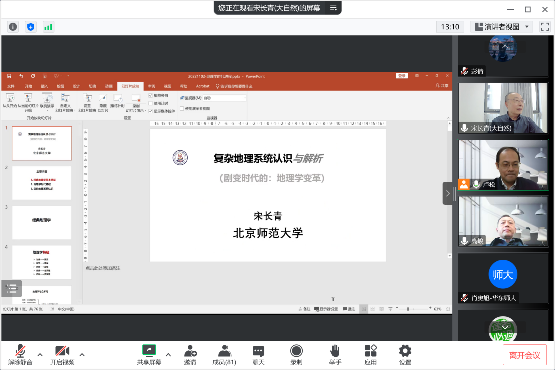The width and height of the screenshot is (555, 370).
Task: Toggle 使用计时 checkbox
Action: click(151, 103)
